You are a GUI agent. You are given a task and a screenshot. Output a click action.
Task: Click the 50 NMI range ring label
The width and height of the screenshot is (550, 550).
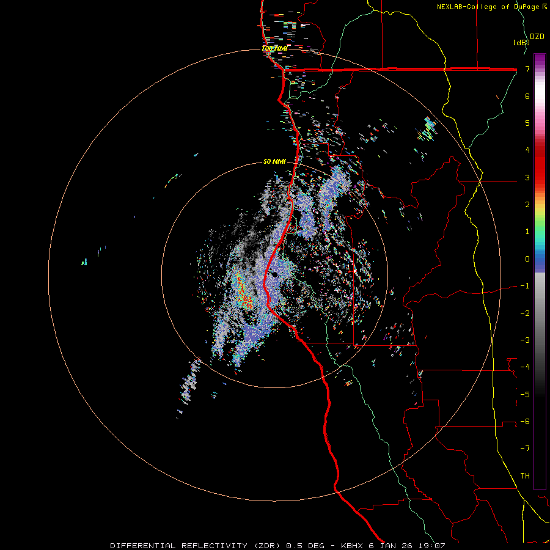tap(274, 161)
